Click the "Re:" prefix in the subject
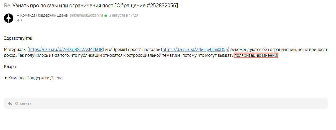336x130 pixels. click(x=8, y=6)
